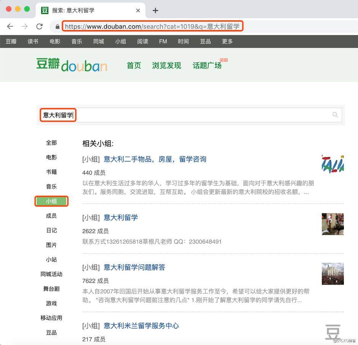Screen dimensions: 358x345
Task: Click the cathedral thumbnail of 问题解答 group
Action: pyautogui.click(x=332, y=273)
